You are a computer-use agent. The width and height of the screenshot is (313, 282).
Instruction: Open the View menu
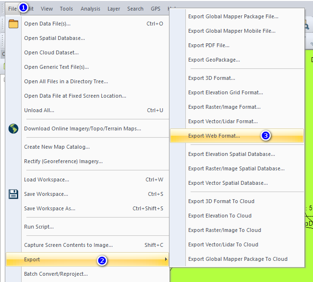click(47, 9)
